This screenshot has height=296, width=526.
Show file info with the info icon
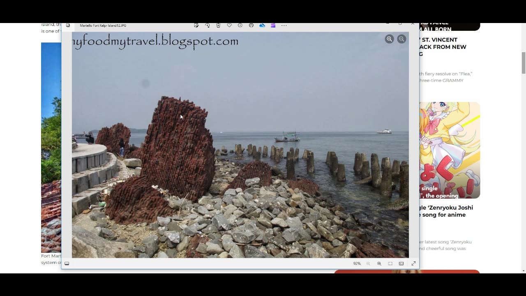coord(240,25)
